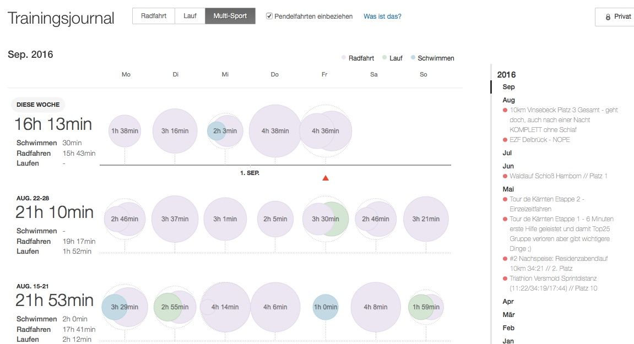
Task: Click the lock icon on Privat button
Action: (608, 17)
